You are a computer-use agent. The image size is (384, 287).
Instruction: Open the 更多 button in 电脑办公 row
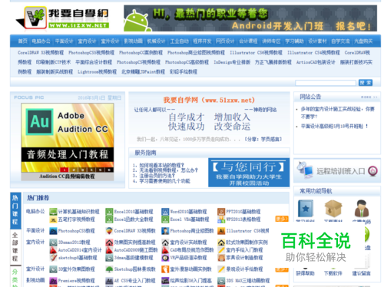282,219
